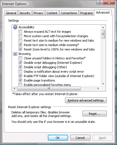Click the Browsing category icon

(15, 54)
